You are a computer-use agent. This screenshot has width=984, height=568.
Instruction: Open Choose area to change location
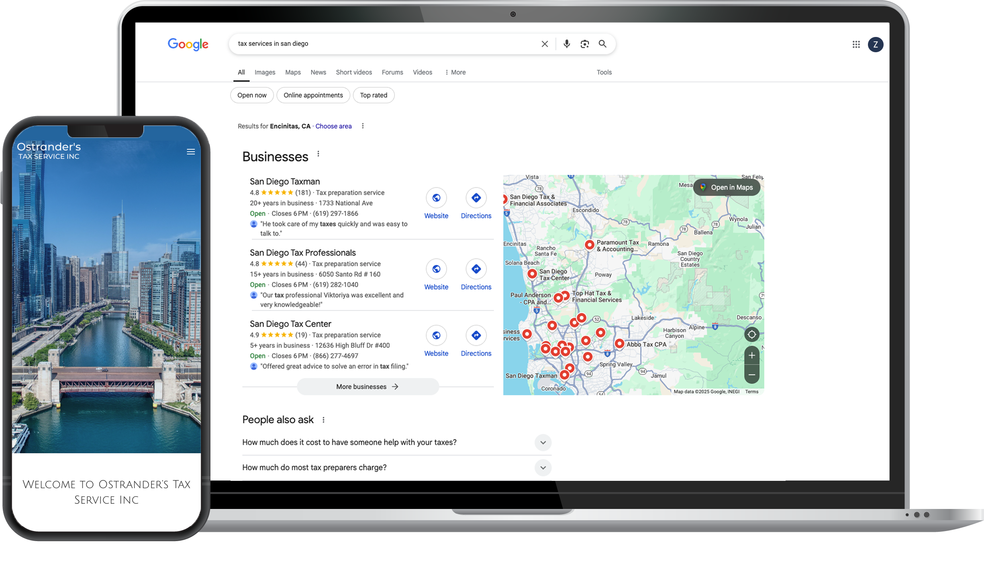333,126
